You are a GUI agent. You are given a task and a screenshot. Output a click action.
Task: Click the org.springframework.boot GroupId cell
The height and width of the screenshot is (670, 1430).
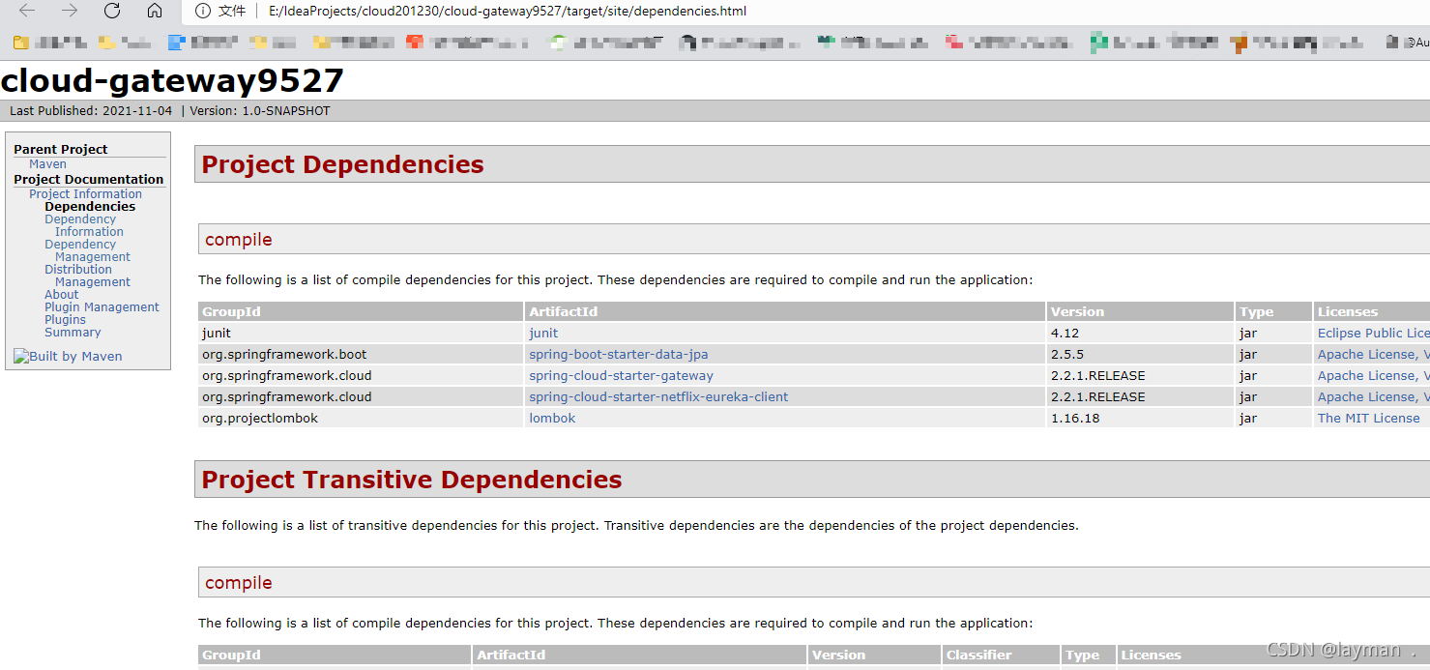pos(361,354)
